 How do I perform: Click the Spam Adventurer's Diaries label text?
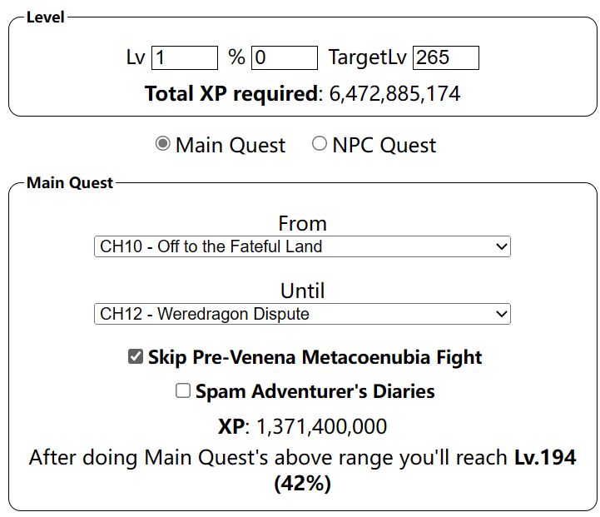[315, 391]
